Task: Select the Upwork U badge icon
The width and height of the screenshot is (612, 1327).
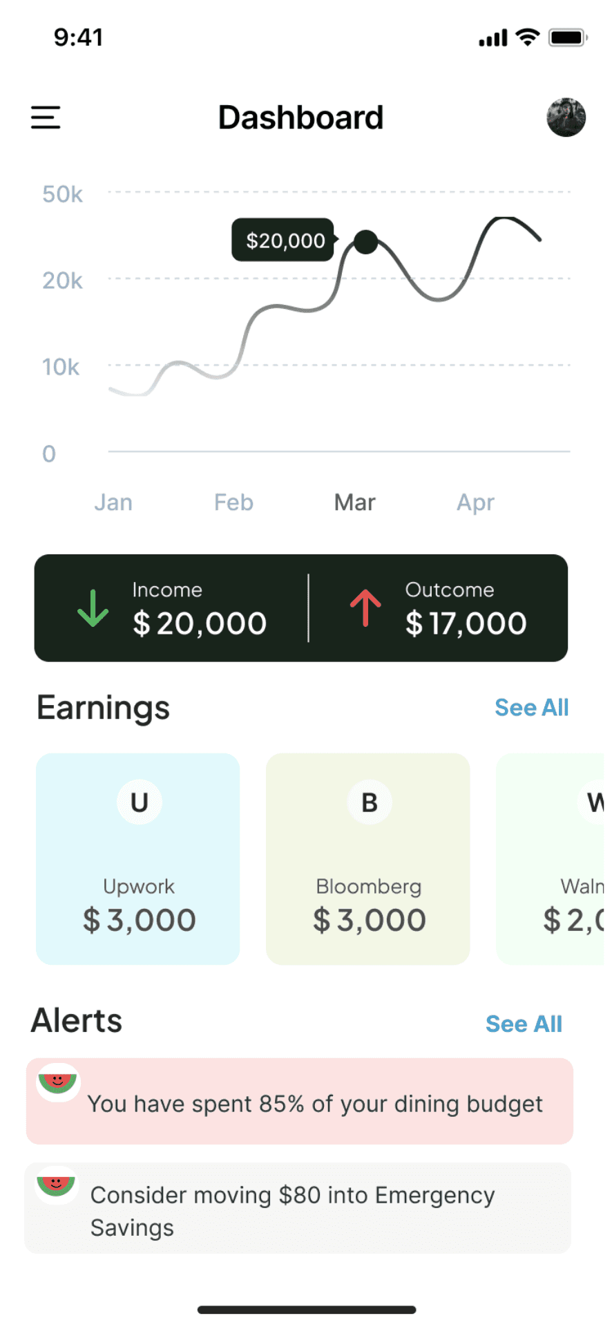Action: (x=140, y=802)
